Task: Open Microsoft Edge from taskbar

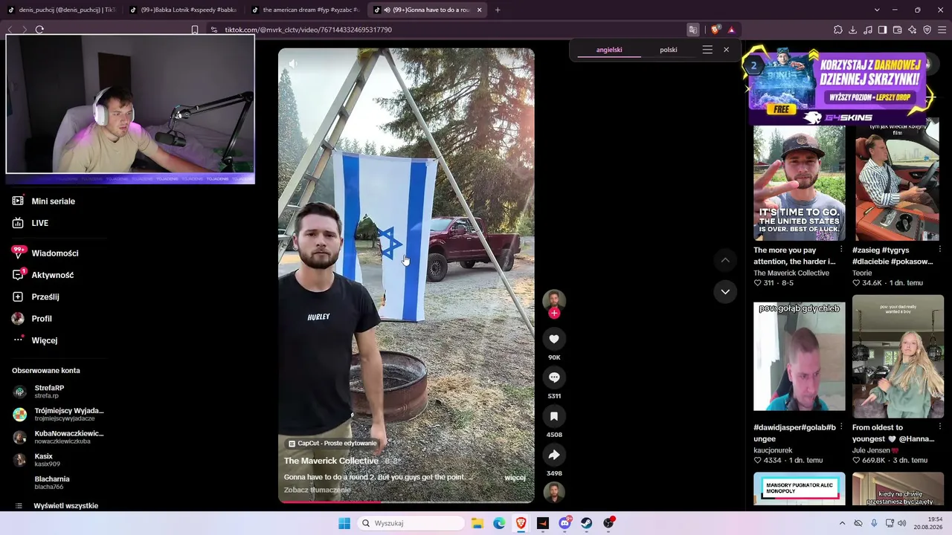Action: click(499, 523)
